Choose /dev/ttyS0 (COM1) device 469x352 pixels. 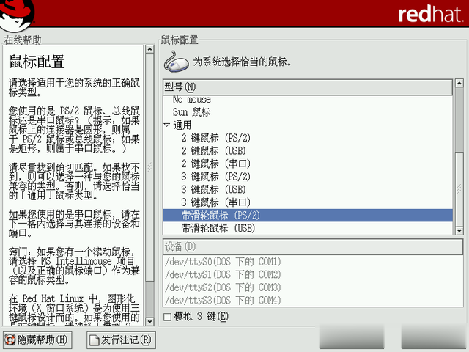[x=313, y=262]
